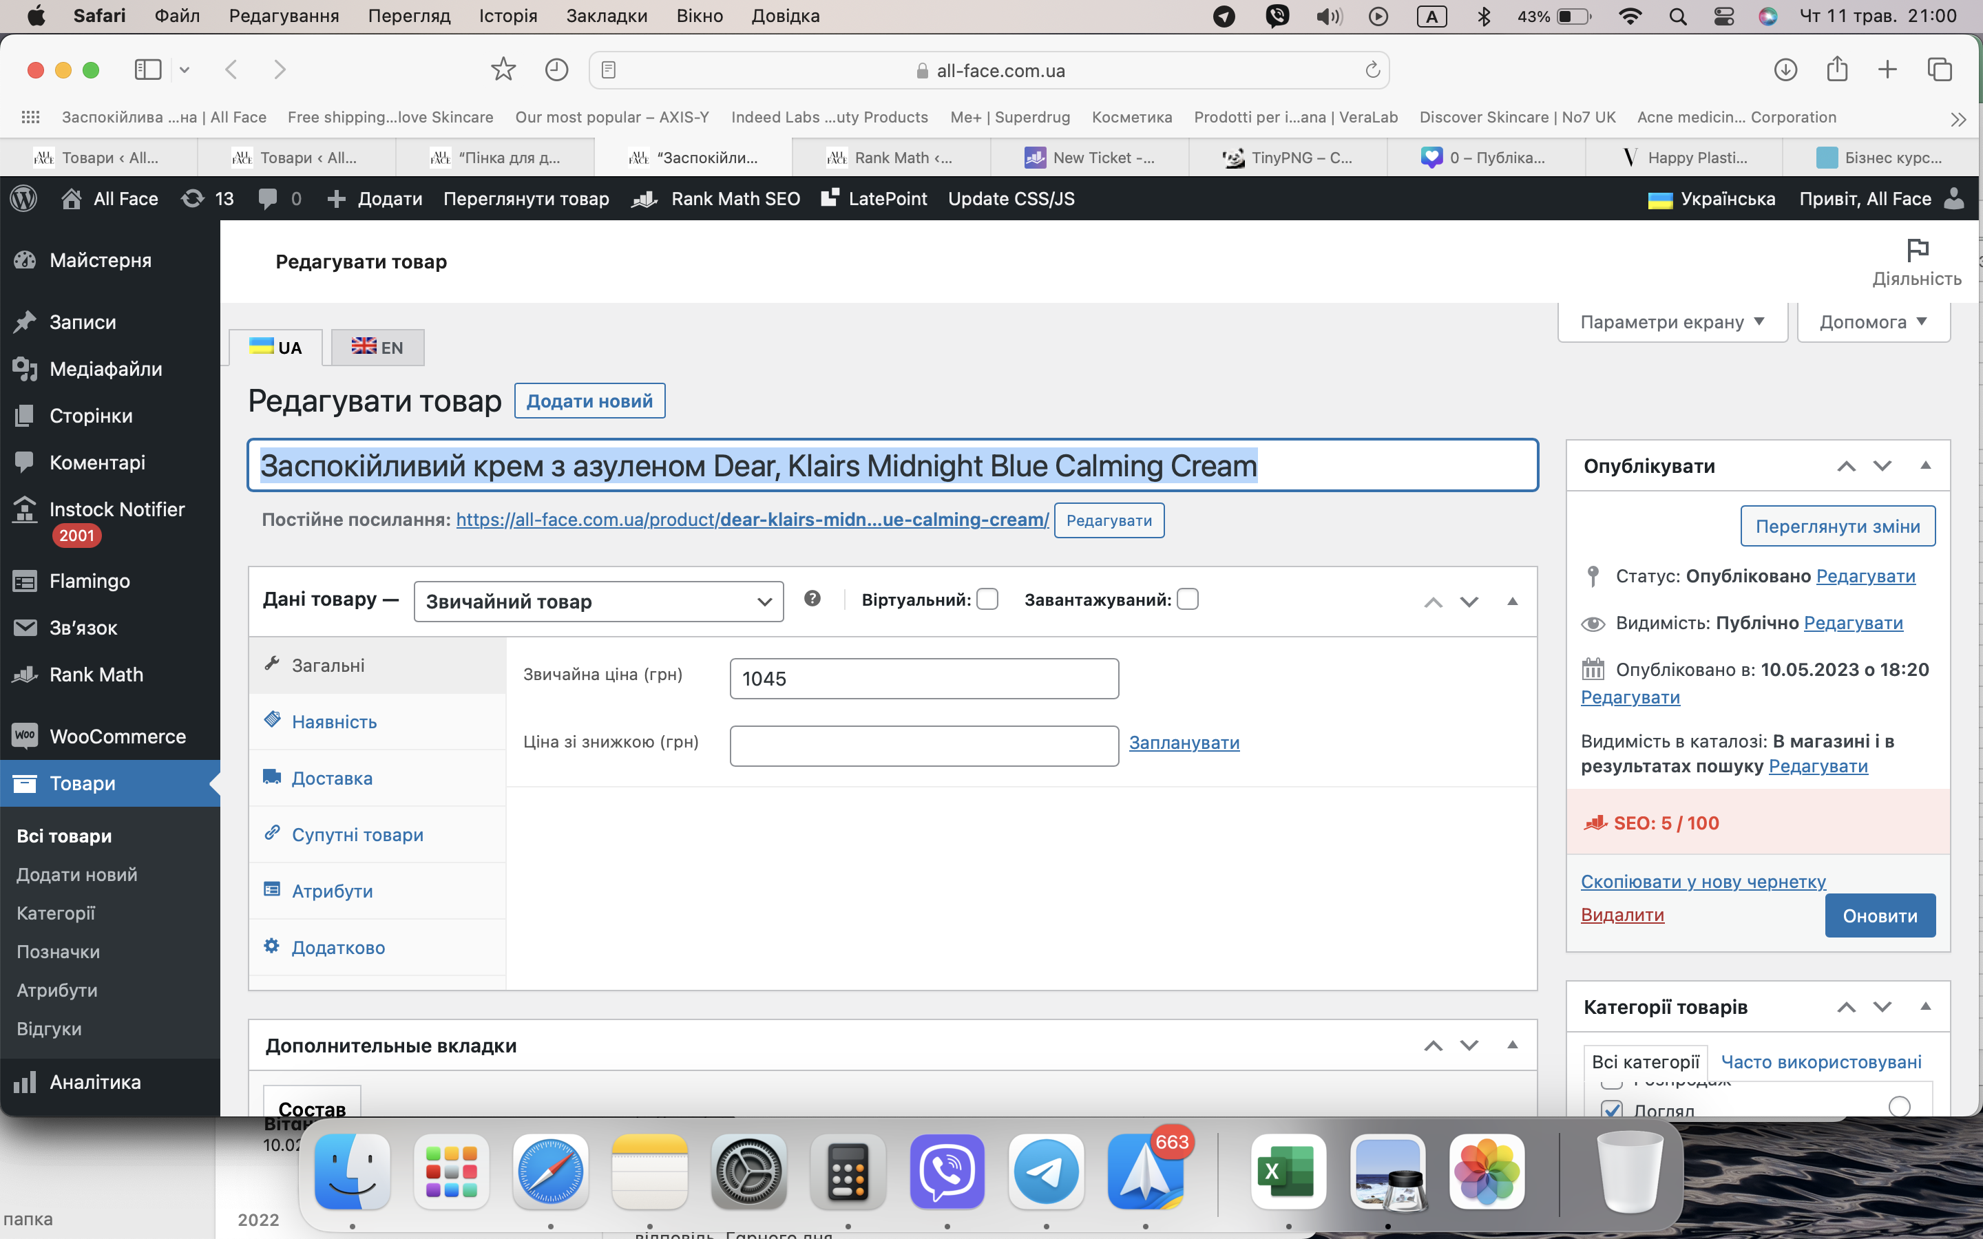The image size is (1983, 1239).
Task: Uncheck the Догляд category checkbox
Action: click(1611, 1109)
